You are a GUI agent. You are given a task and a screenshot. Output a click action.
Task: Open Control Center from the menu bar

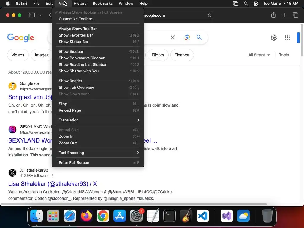pyautogui.click(x=256, y=4)
